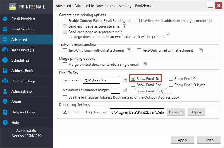Check Text-Only Email with attachment

coord(139,50)
